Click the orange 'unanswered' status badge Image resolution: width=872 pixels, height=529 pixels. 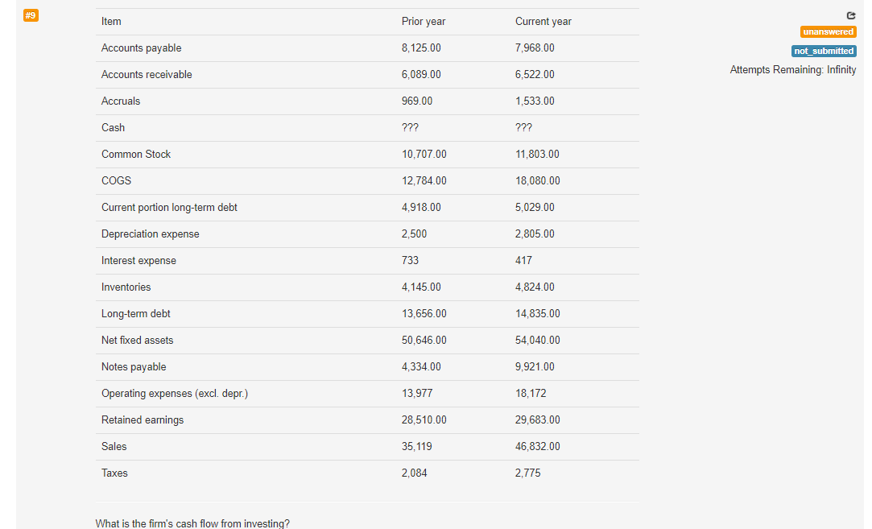[828, 32]
